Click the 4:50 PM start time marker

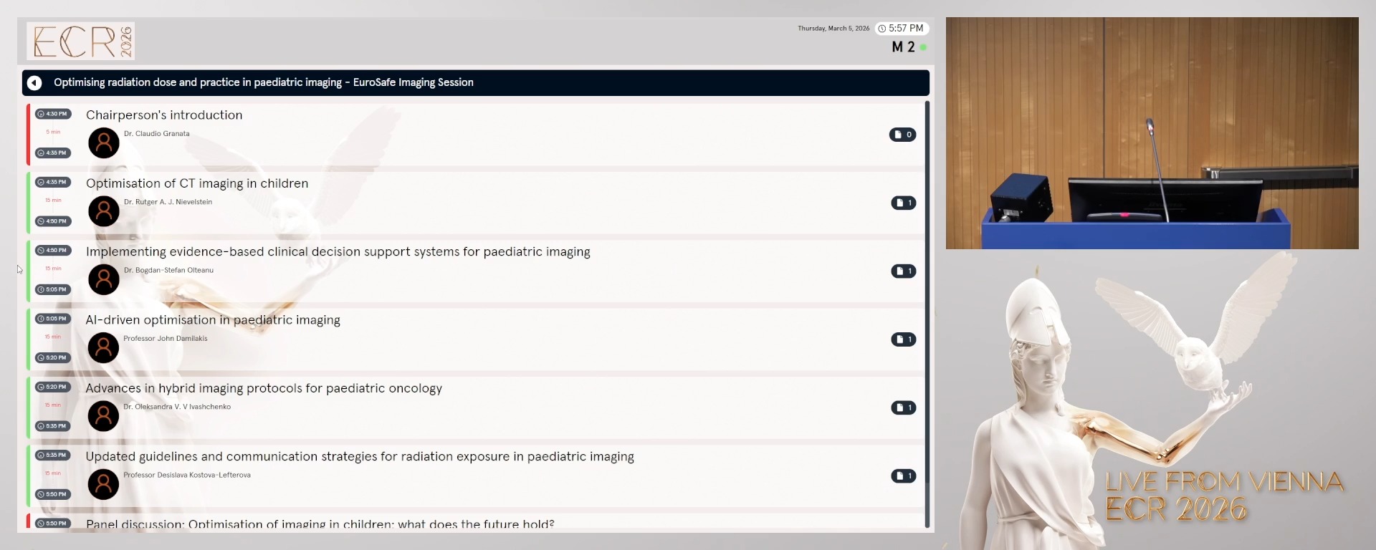click(x=53, y=251)
